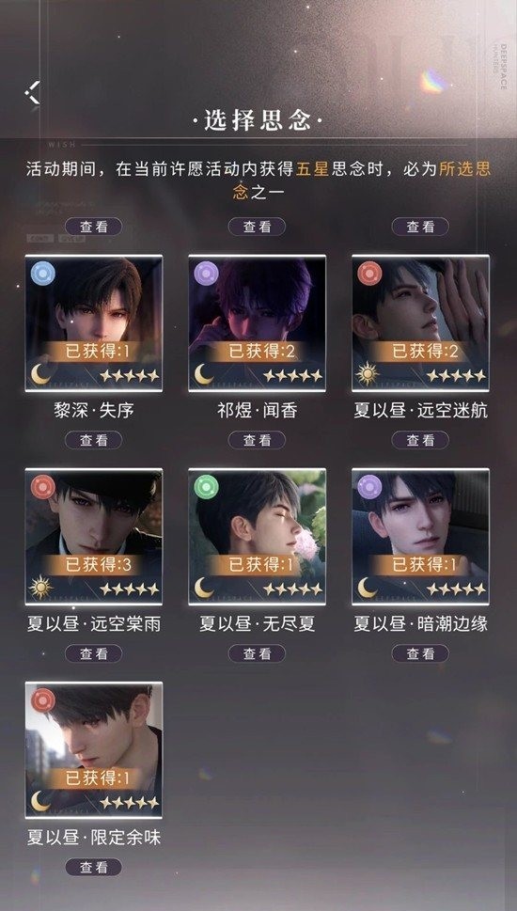This screenshot has width=517, height=911.
Task: Select the 黎深·失序 memory card
Action: (93, 323)
